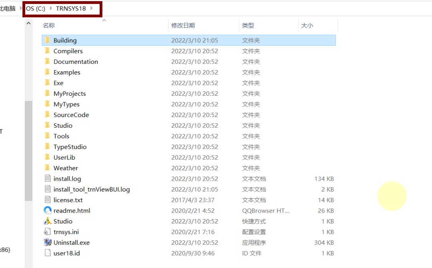Select the file name Examples
The image size is (432, 268).
(67, 73)
